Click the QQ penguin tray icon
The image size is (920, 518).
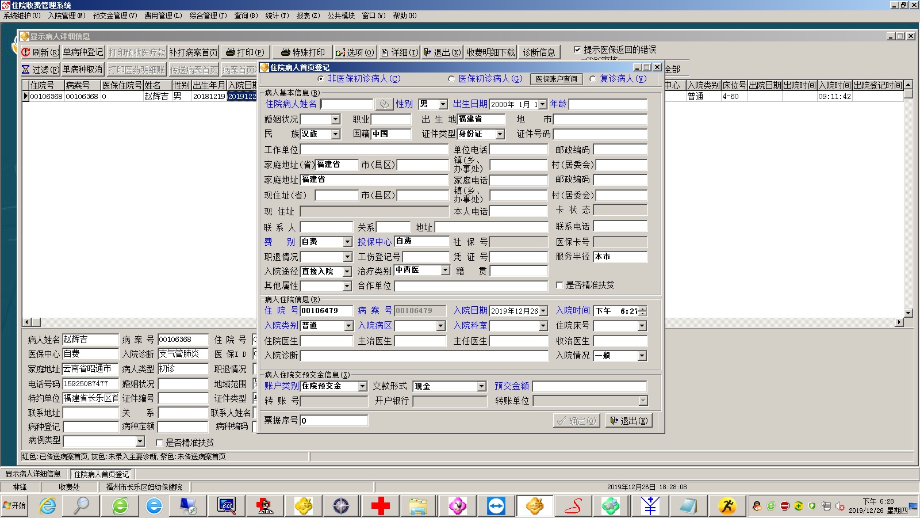pyautogui.click(x=757, y=506)
